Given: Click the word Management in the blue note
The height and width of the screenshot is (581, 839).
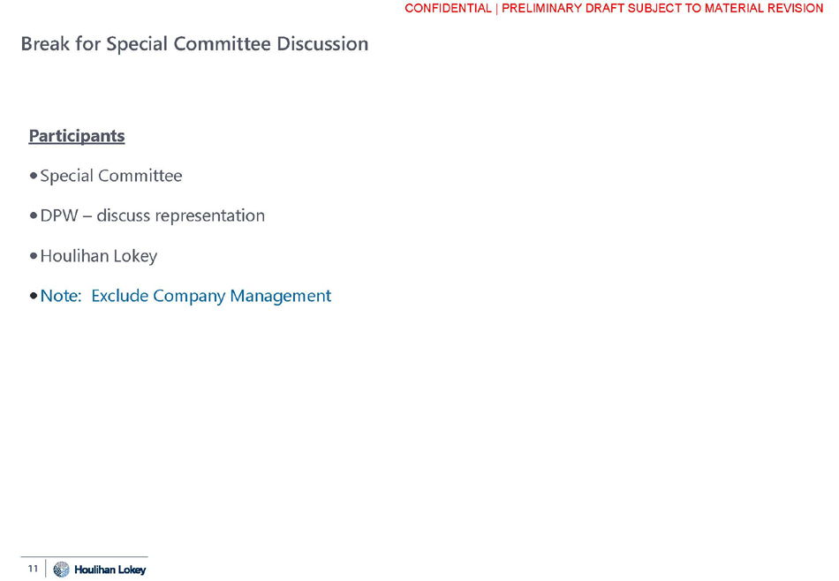Looking at the screenshot, I should click(x=281, y=296).
